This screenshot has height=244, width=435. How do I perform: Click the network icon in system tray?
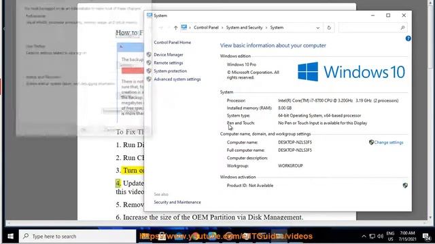[372, 237]
